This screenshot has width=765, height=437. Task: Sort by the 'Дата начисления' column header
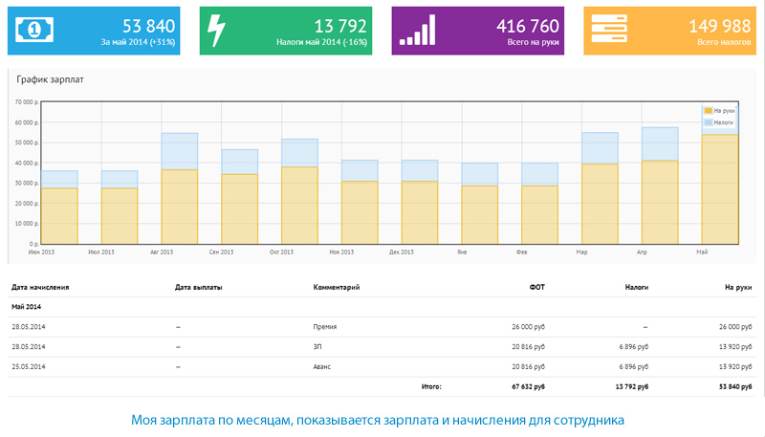40,286
